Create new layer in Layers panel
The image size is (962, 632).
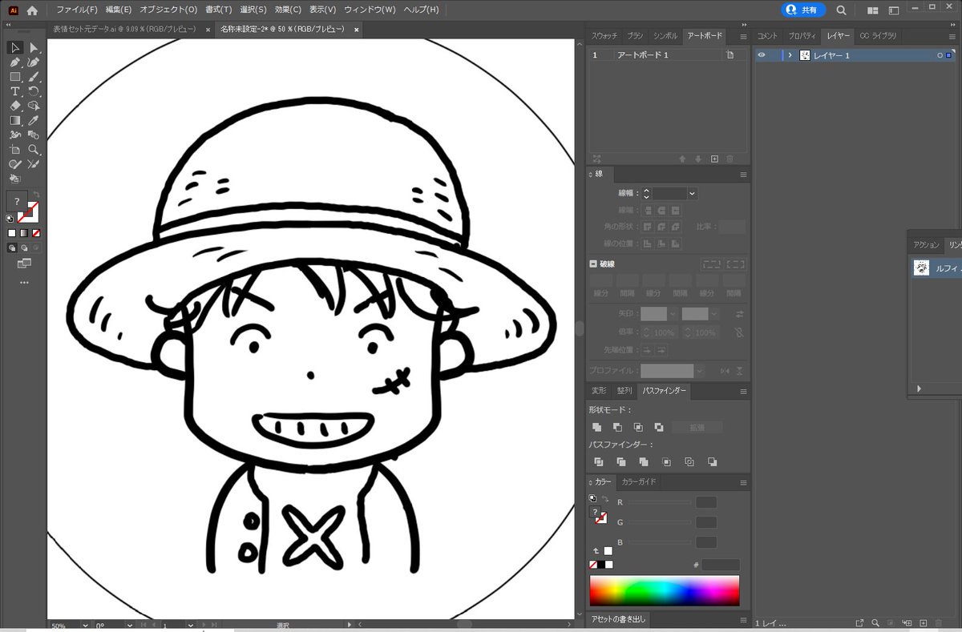(x=923, y=622)
